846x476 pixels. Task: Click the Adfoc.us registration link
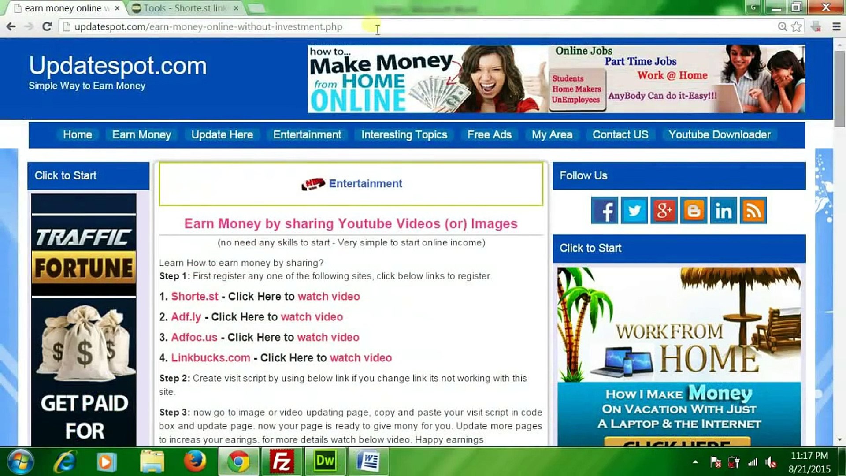[194, 338]
